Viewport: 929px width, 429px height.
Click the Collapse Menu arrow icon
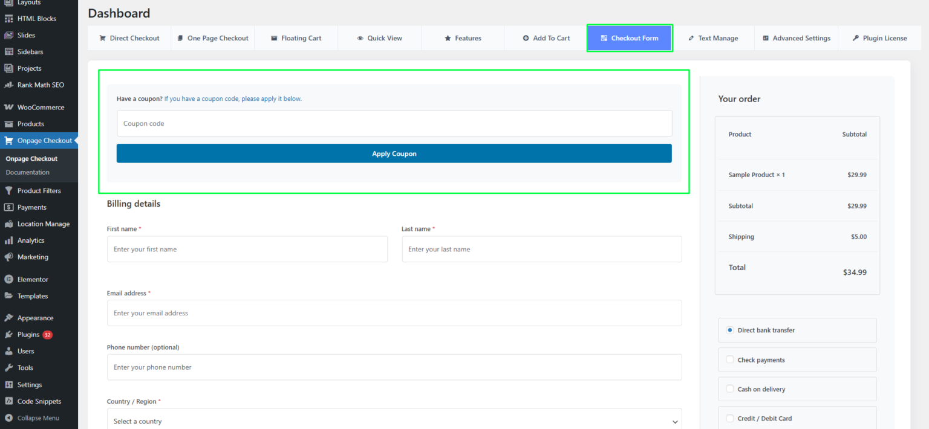click(8, 418)
